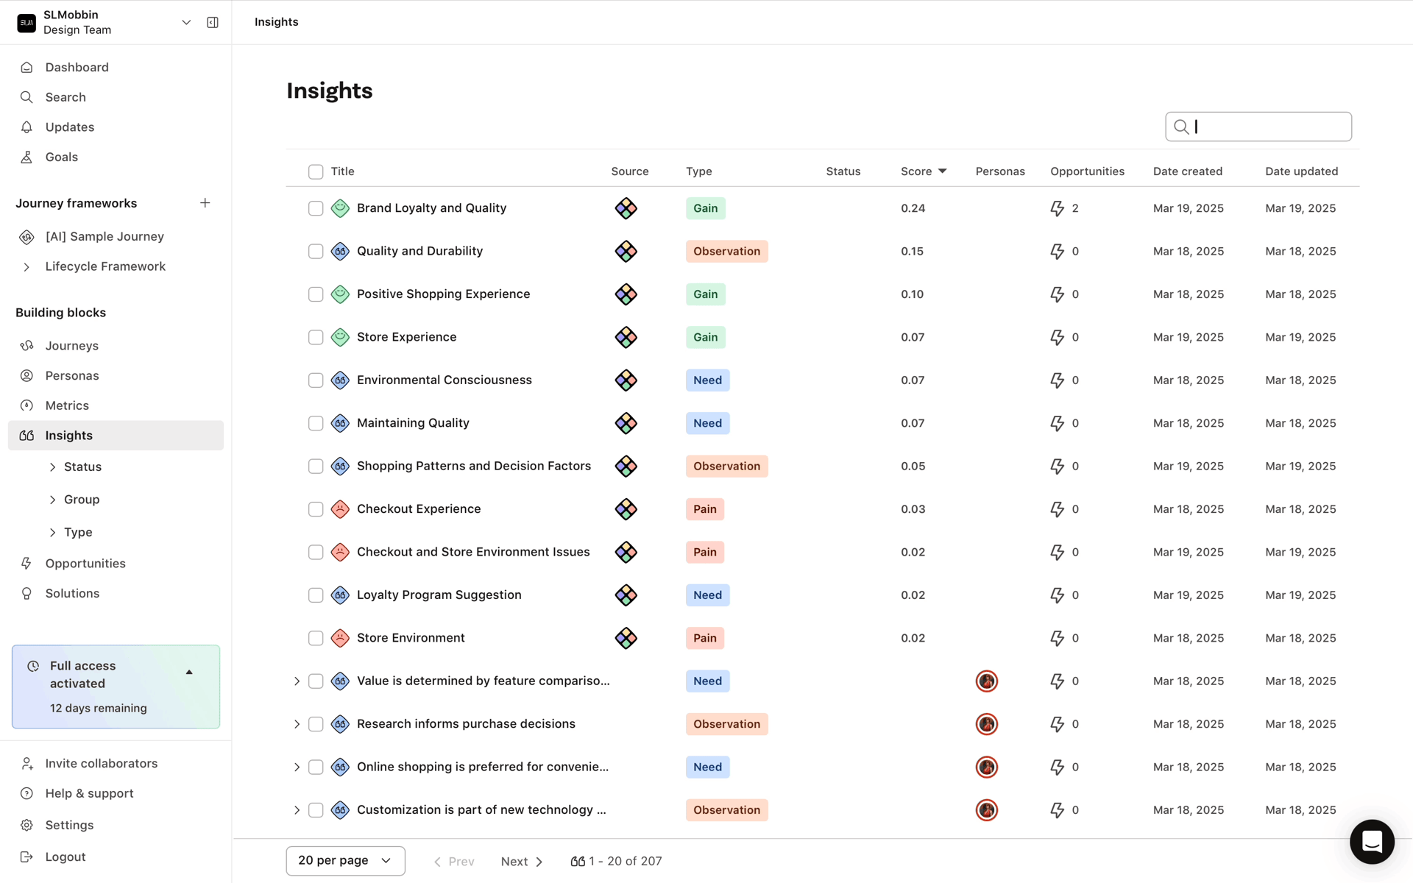Open the Checkout and Store Environment Issues insight

tap(473, 552)
